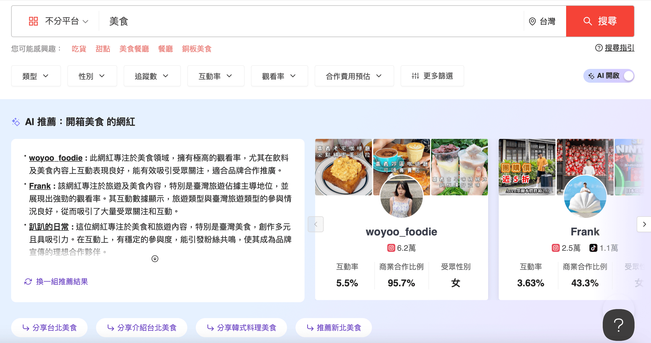The height and width of the screenshot is (343, 651).
Task: Expand the 類型 filter dropdown
Action: 36,76
